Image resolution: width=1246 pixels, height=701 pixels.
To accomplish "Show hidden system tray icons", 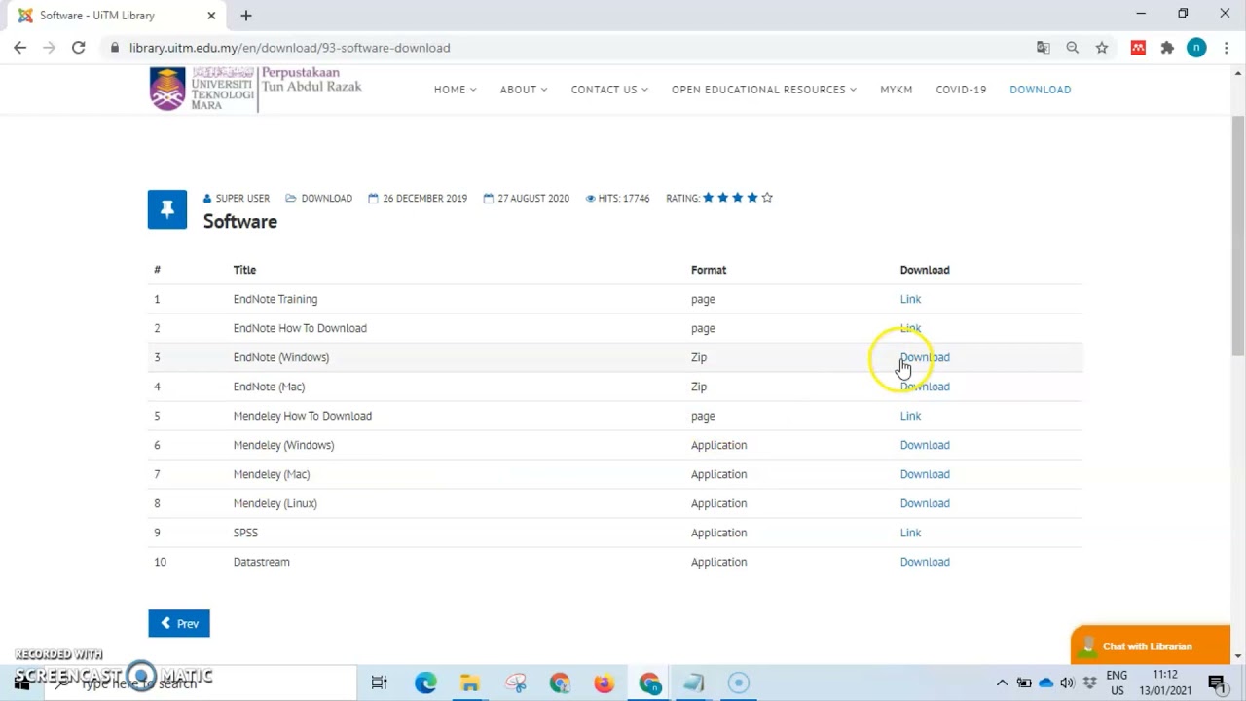I will click(x=1002, y=683).
